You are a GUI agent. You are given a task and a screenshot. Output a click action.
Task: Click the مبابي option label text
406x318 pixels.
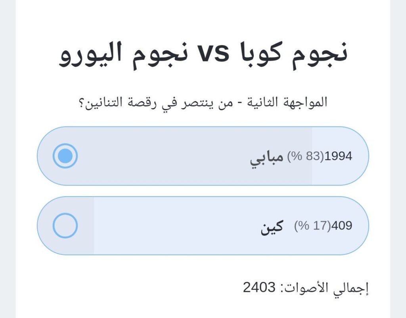(x=266, y=157)
